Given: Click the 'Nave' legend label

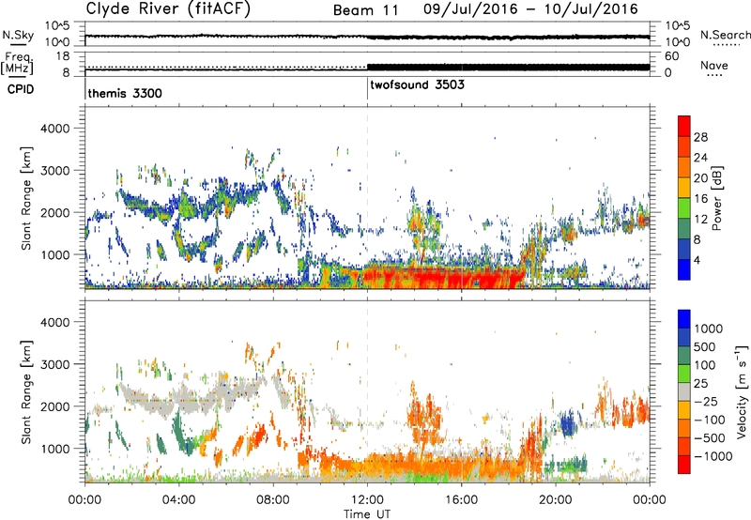Looking at the screenshot, I should click(714, 65).
